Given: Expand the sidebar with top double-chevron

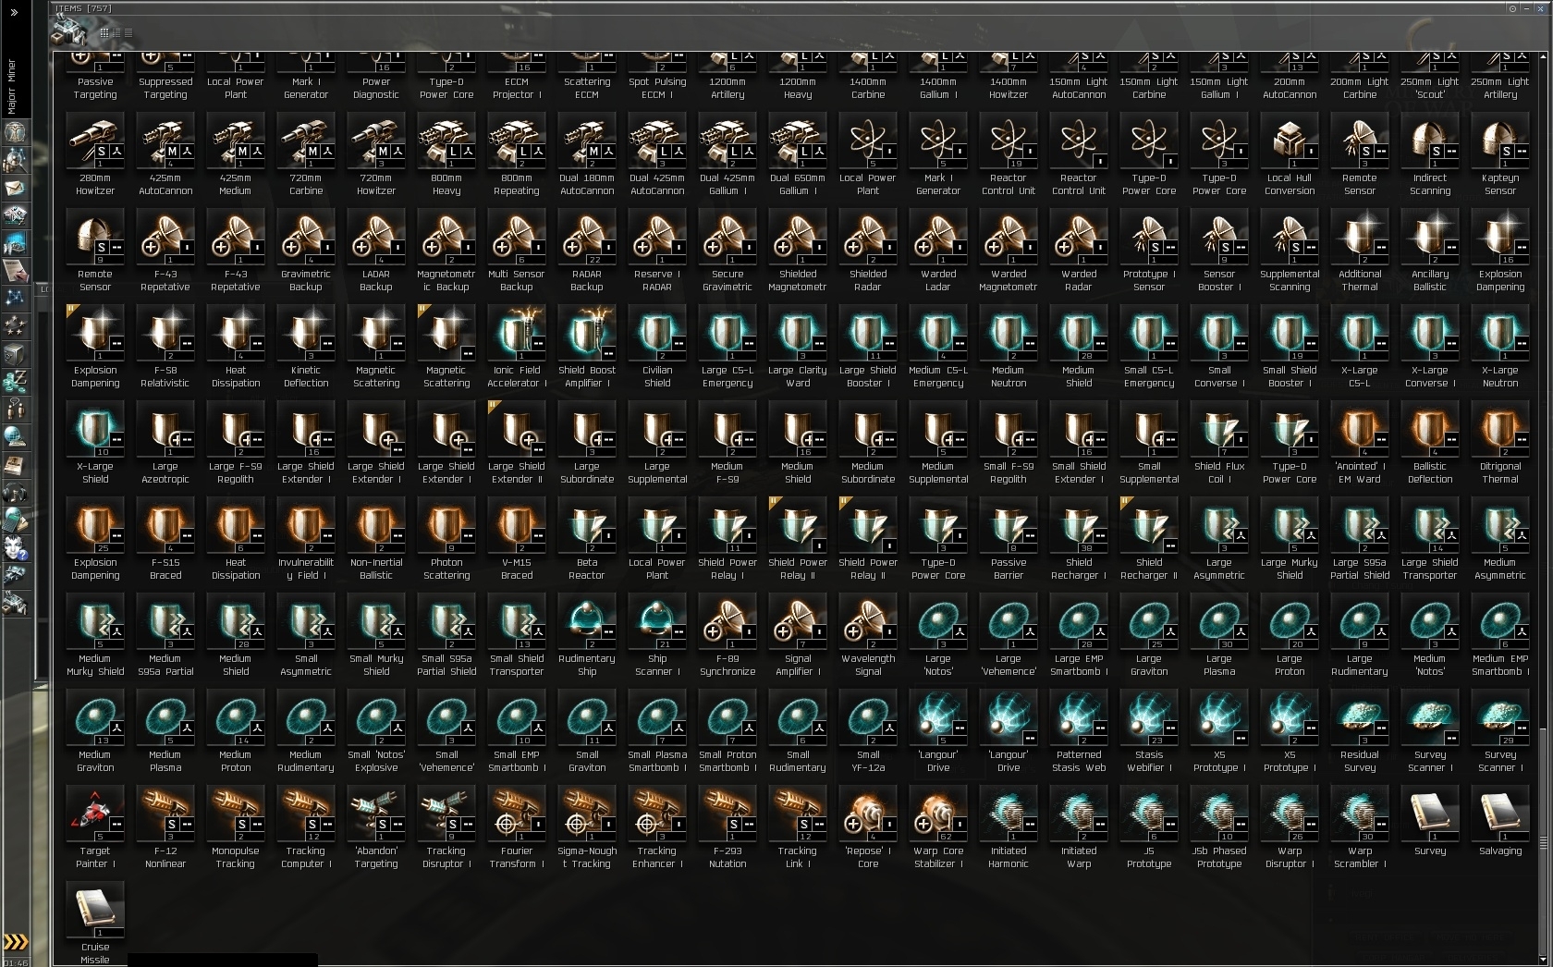Looking at the screenshot, I should [14, 13].
